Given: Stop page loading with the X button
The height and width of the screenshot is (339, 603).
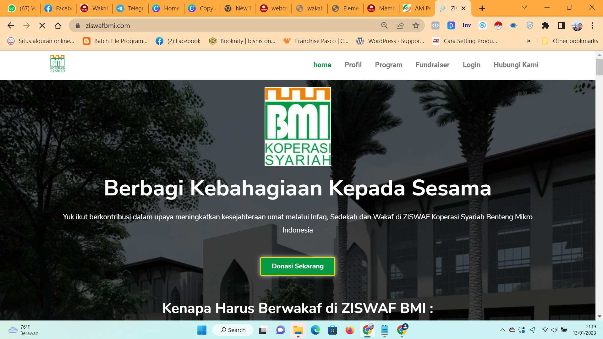Looking at the screenshot, I should click(42, 25).
